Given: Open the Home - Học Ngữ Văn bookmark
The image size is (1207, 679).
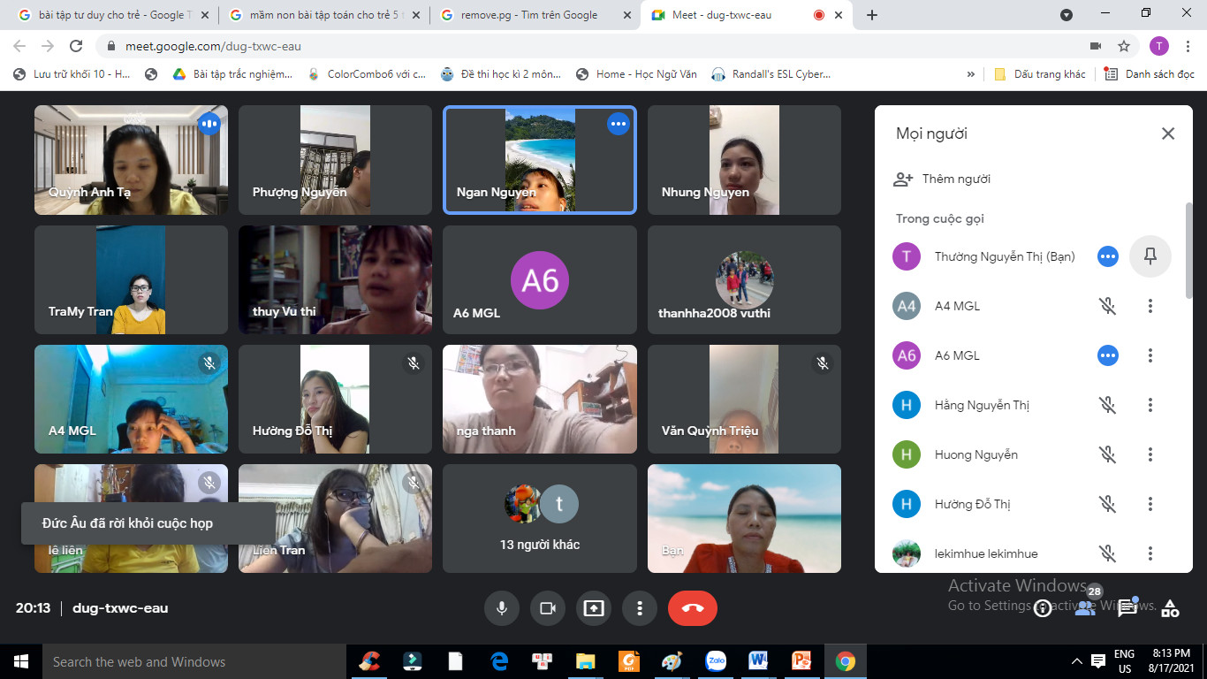Looking at the screenshot, I should (x=636, y=74).
